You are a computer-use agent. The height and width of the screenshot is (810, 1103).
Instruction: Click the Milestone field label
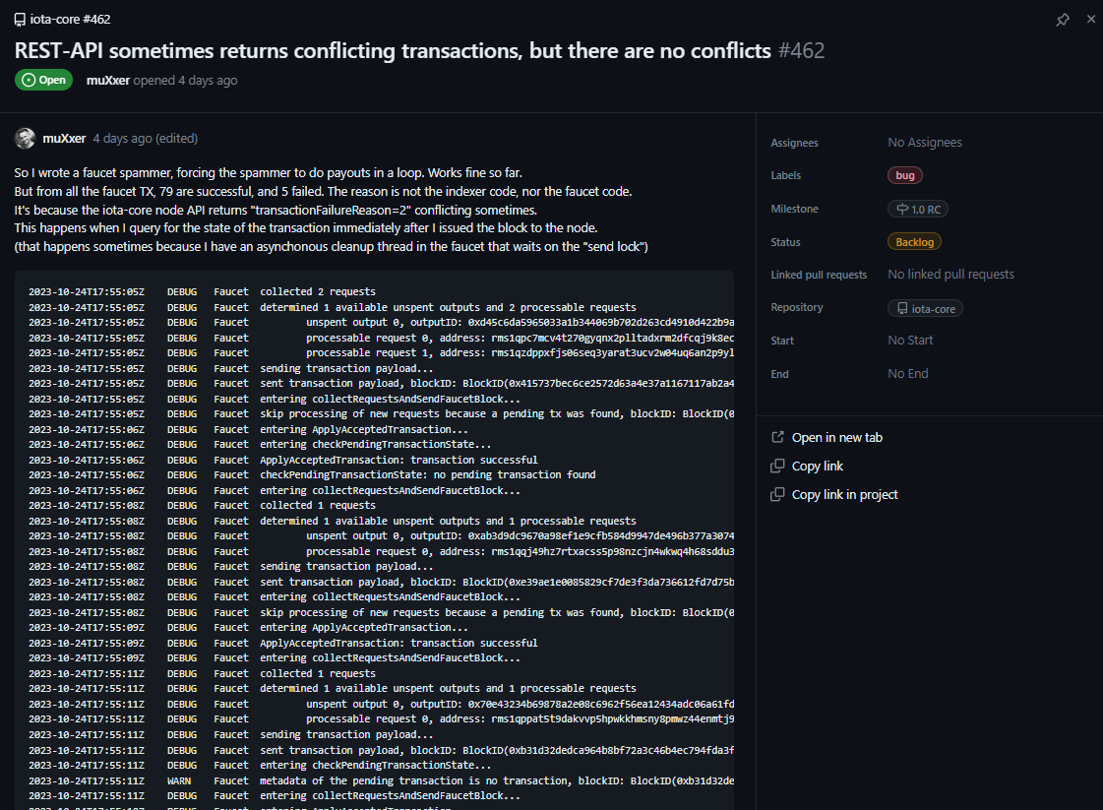click(794, 209)
